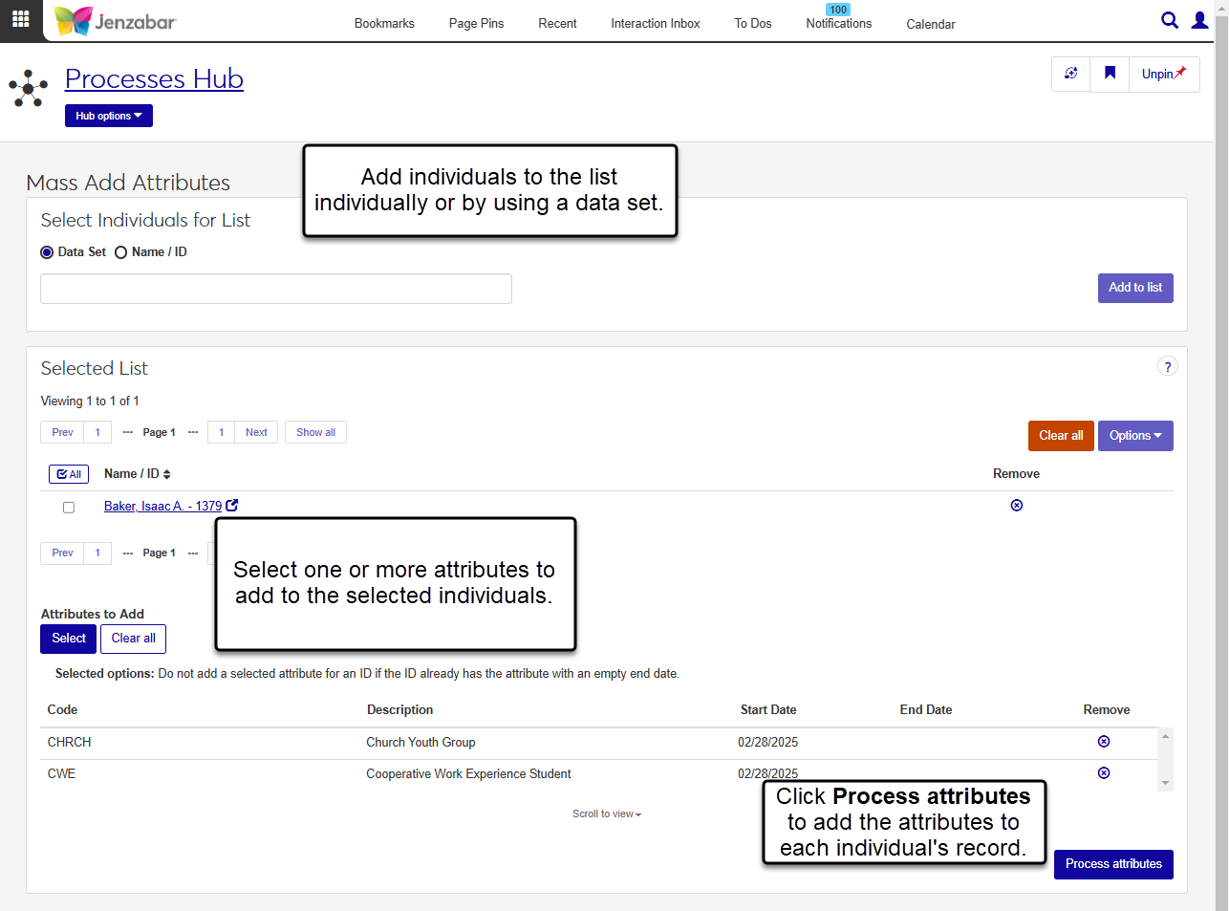Open Interaction Inbox in top navigation
Image resolution: width=1229 pixels, height=911 pixels.
pyautogui.click(x=655, y=24)
